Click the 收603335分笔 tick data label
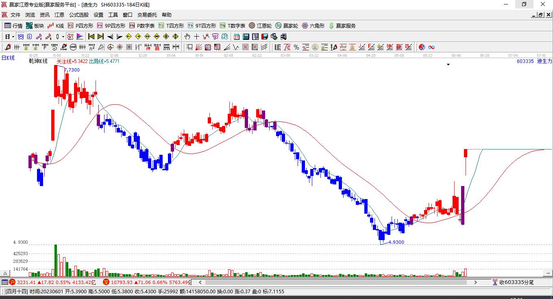Viewport: 553px width, 299px height. coord(516,282)
